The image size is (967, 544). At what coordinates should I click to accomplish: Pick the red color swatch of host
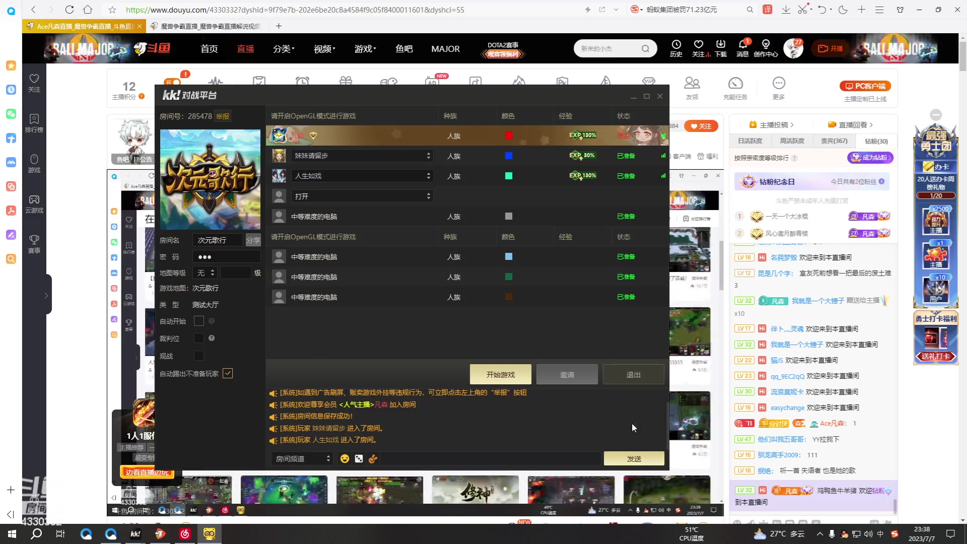point(509,135)
